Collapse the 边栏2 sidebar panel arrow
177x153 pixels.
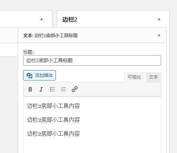[x=159, y=19]
